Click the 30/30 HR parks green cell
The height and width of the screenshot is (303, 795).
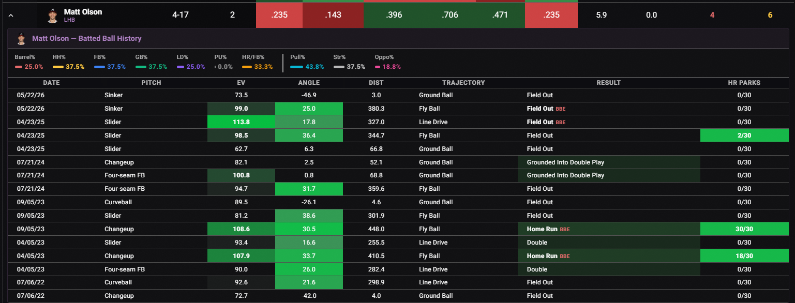[744, 229]
